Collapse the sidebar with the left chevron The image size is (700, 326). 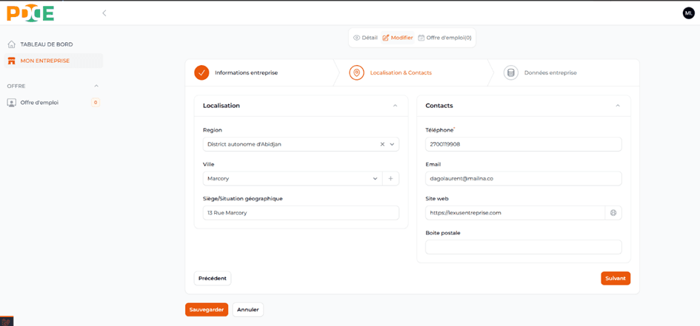click(104, 13)
